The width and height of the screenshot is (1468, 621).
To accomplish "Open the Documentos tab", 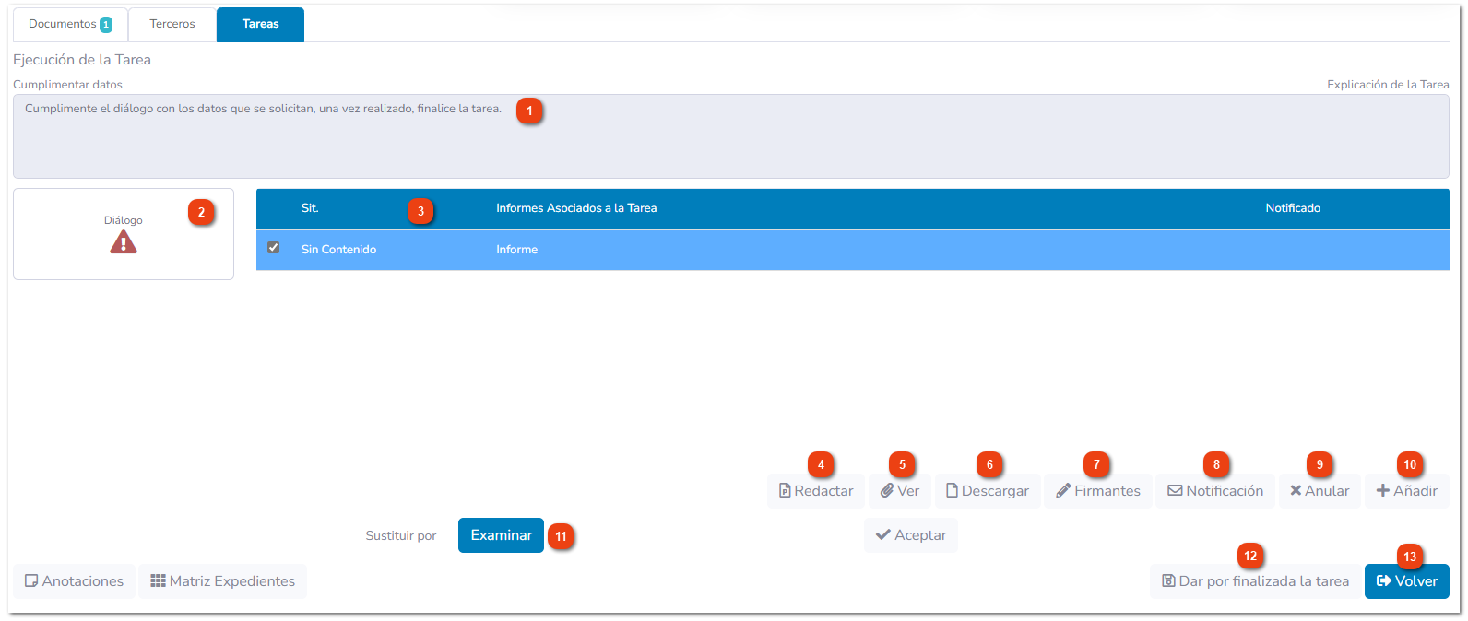I will (x=70, y=24).
